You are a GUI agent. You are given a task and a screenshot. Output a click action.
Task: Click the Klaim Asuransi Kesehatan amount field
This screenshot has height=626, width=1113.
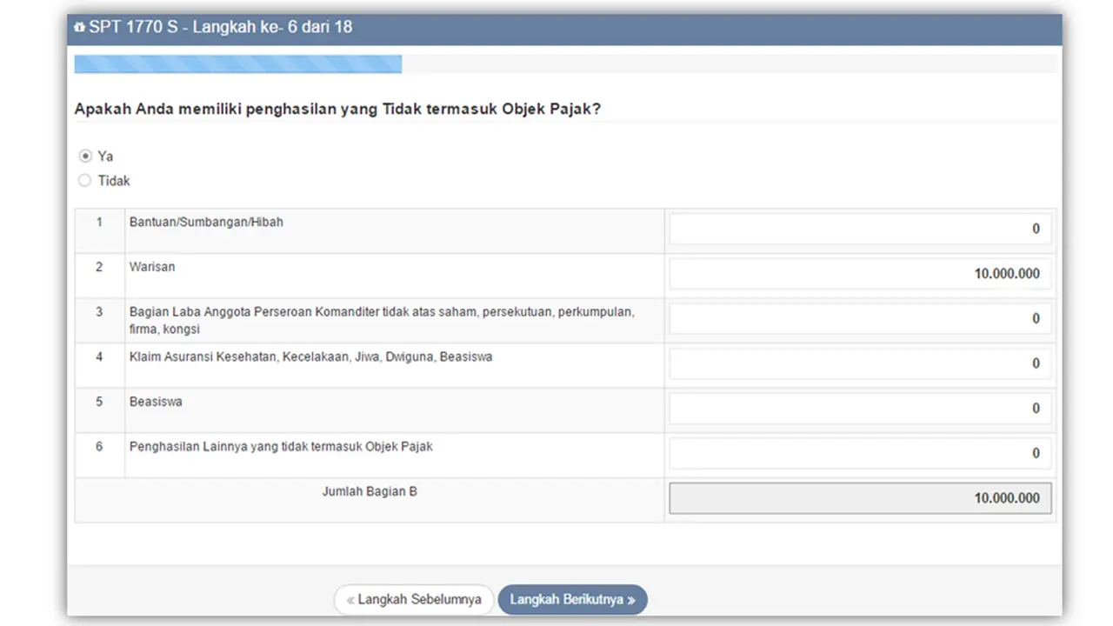pyautogui.click(x=859, y=363)
